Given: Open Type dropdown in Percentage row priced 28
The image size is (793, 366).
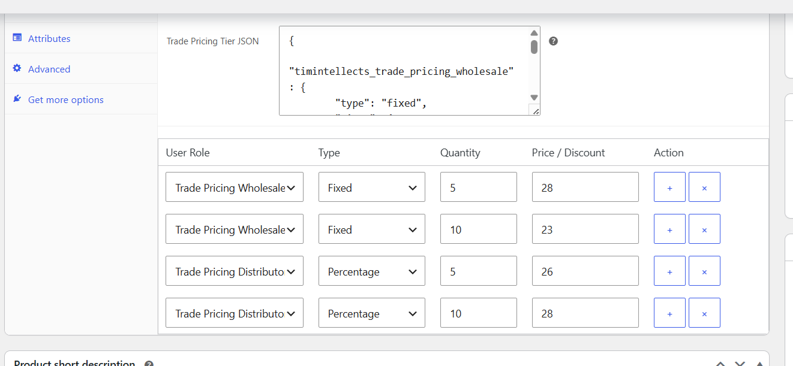Looking at the screenshot, I should tap(372, 313).
